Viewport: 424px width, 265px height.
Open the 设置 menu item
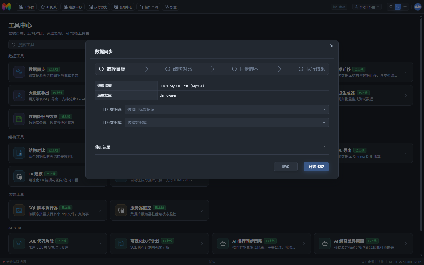[170, 7]
